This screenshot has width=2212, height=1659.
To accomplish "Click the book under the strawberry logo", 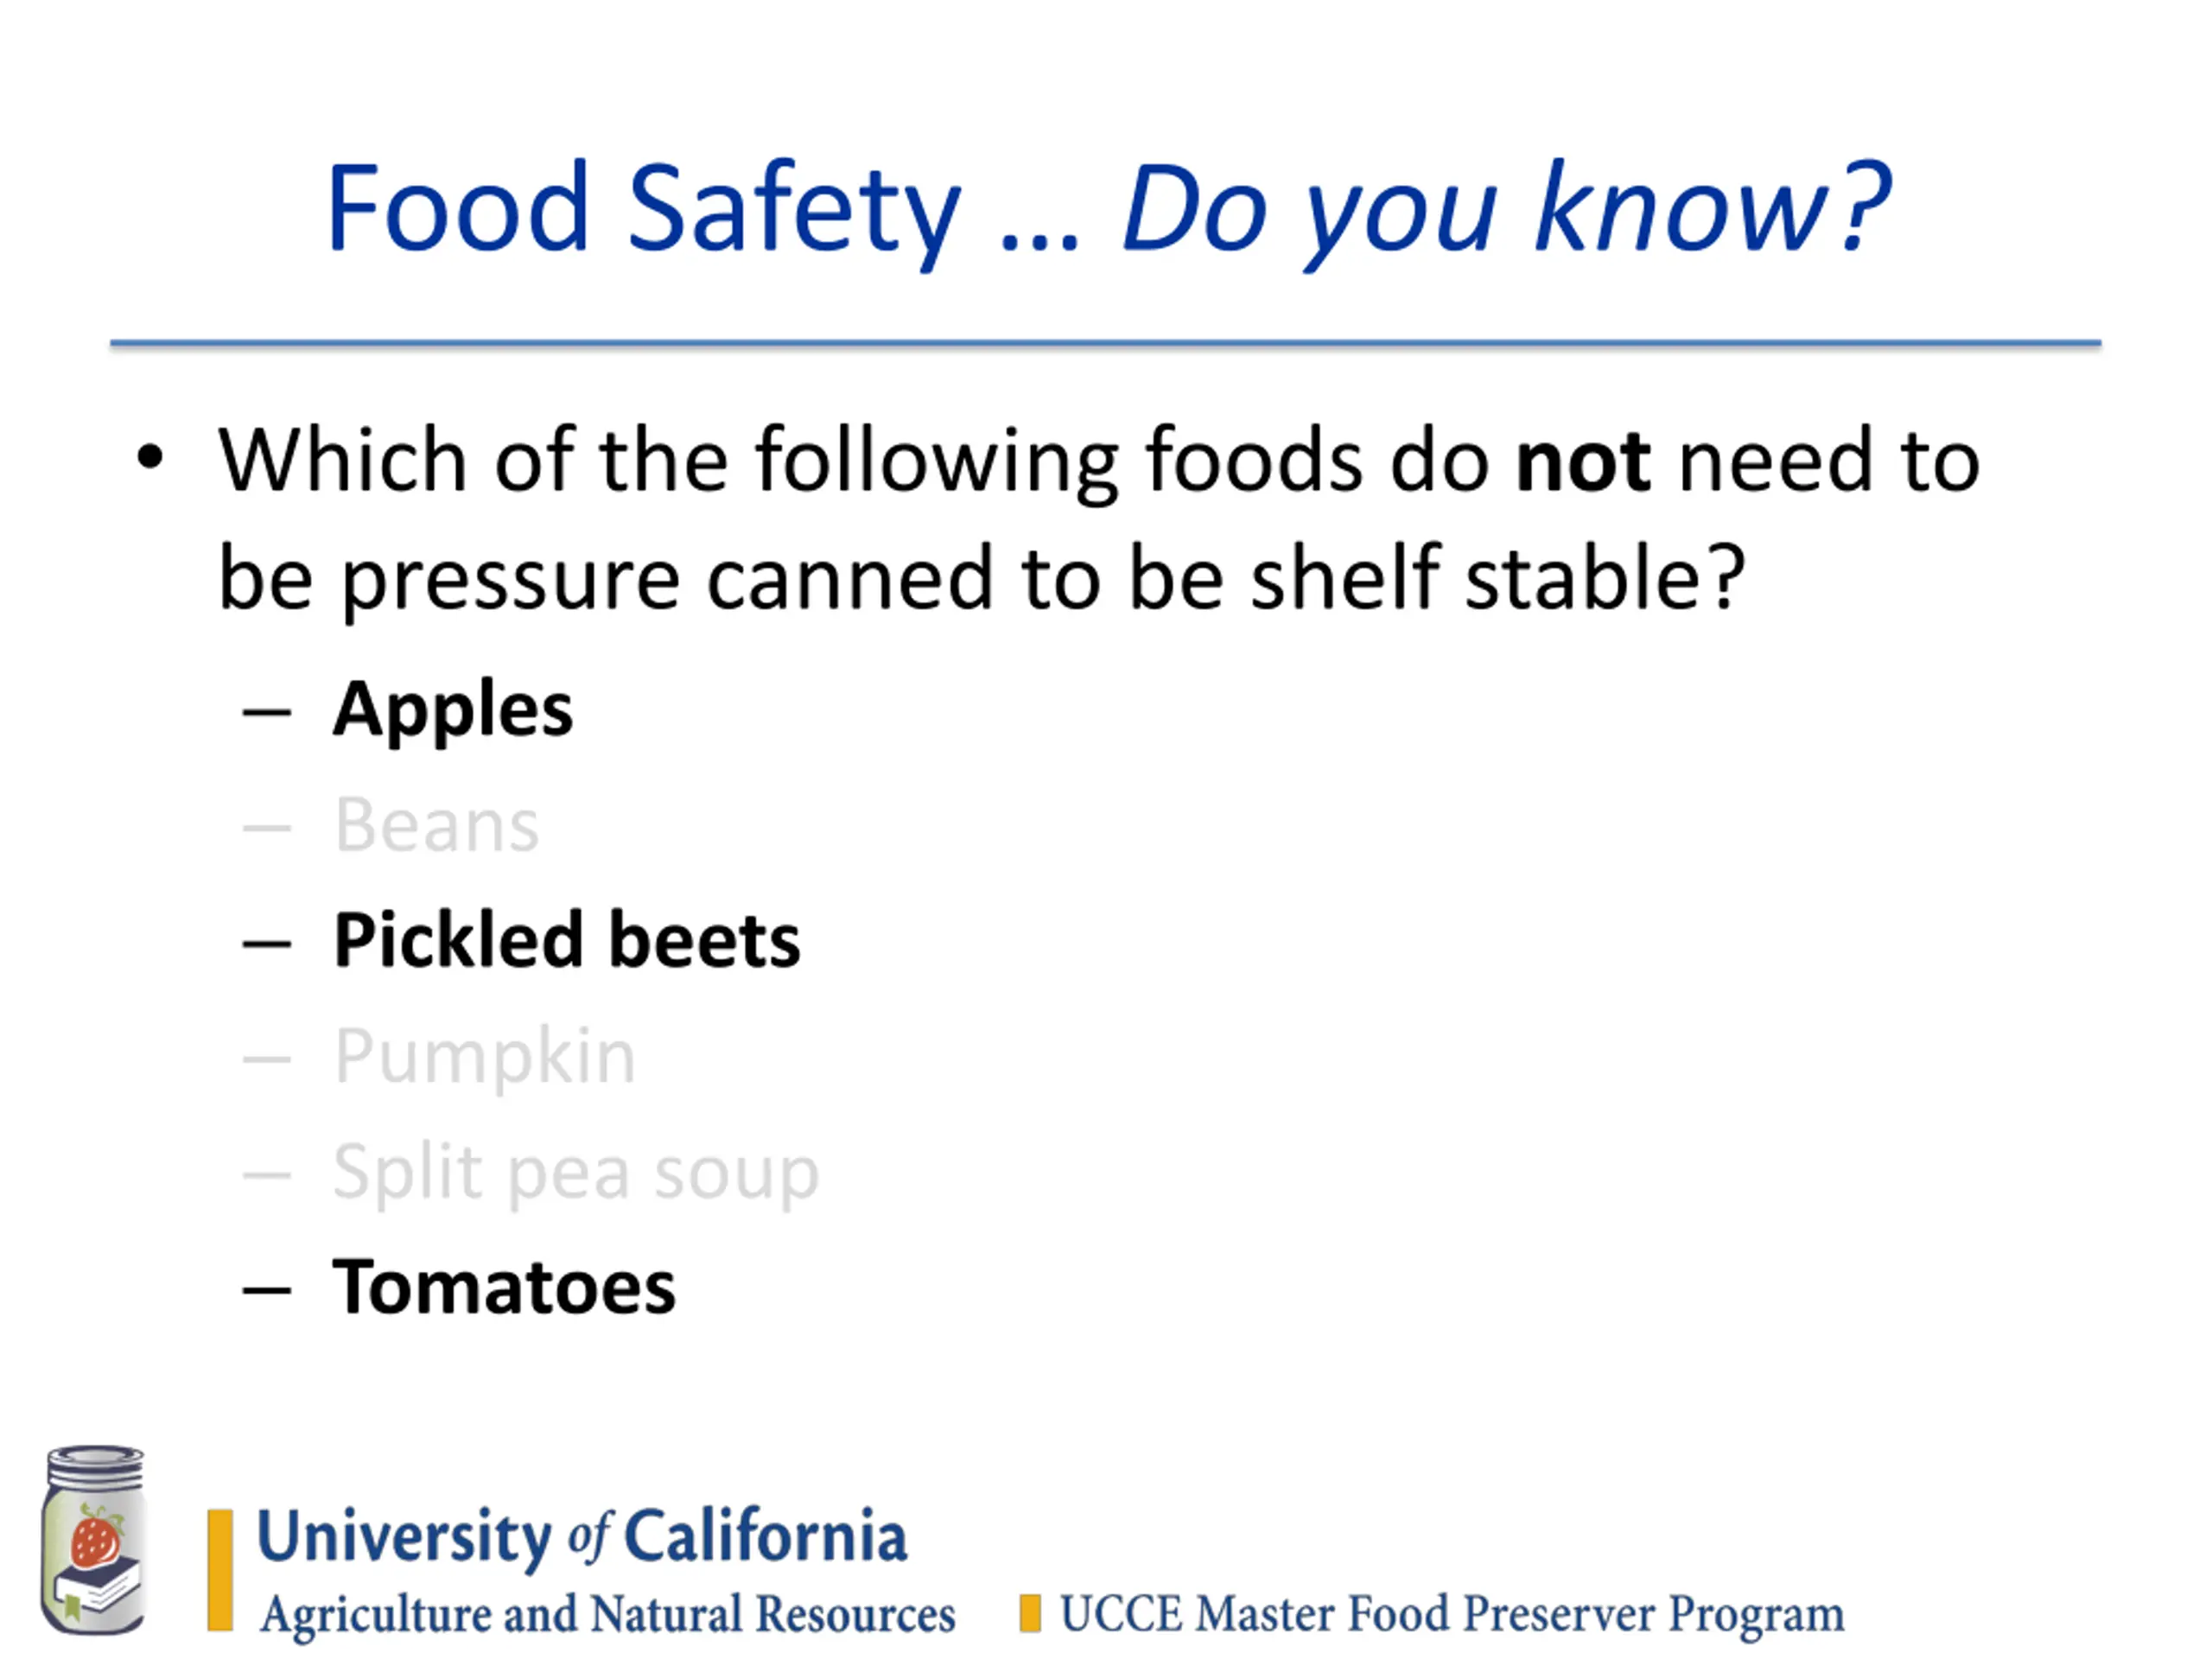I will click(97, 1589).
